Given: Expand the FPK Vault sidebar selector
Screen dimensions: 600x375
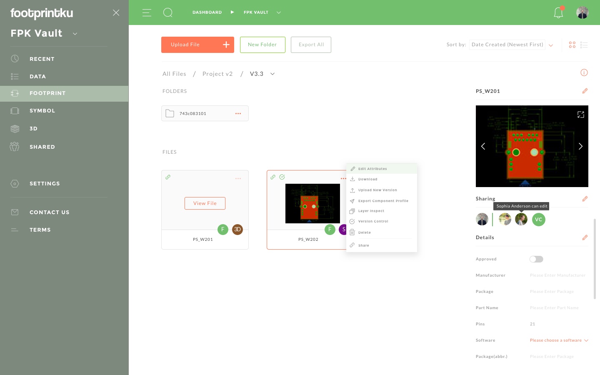Looking at the screenshot, I should (x=75, y=34).
